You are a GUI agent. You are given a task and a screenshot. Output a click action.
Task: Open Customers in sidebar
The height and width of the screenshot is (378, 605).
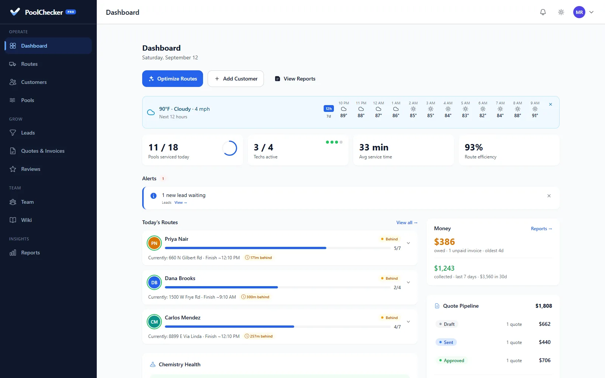tap(48, 82)
